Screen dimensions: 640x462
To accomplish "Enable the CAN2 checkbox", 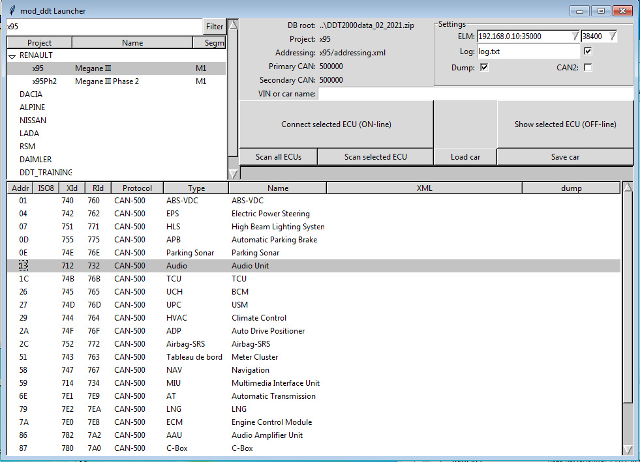I will (x=588, y=67).
